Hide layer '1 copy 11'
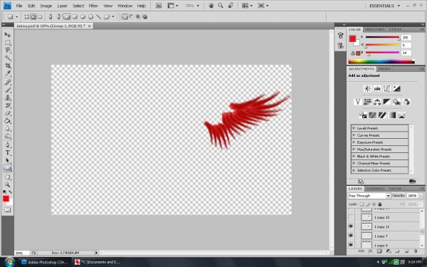Viewport: 427px width, 267px height. [350, 226]
